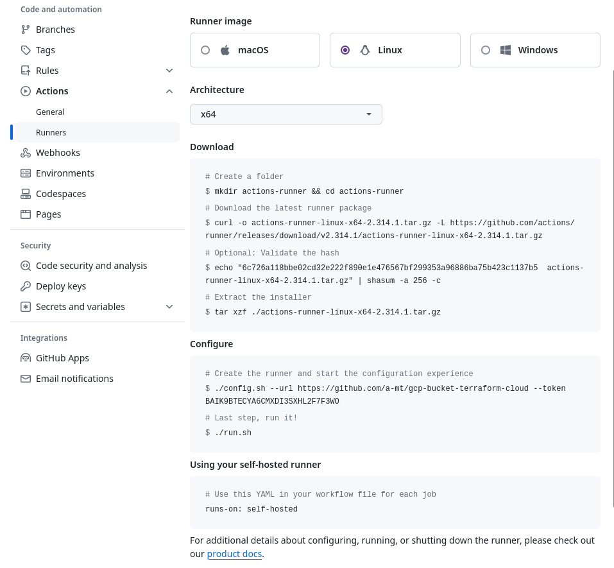Open Email notifications via its envelope icon
614x568 pixels.
(x=26, y=379)
